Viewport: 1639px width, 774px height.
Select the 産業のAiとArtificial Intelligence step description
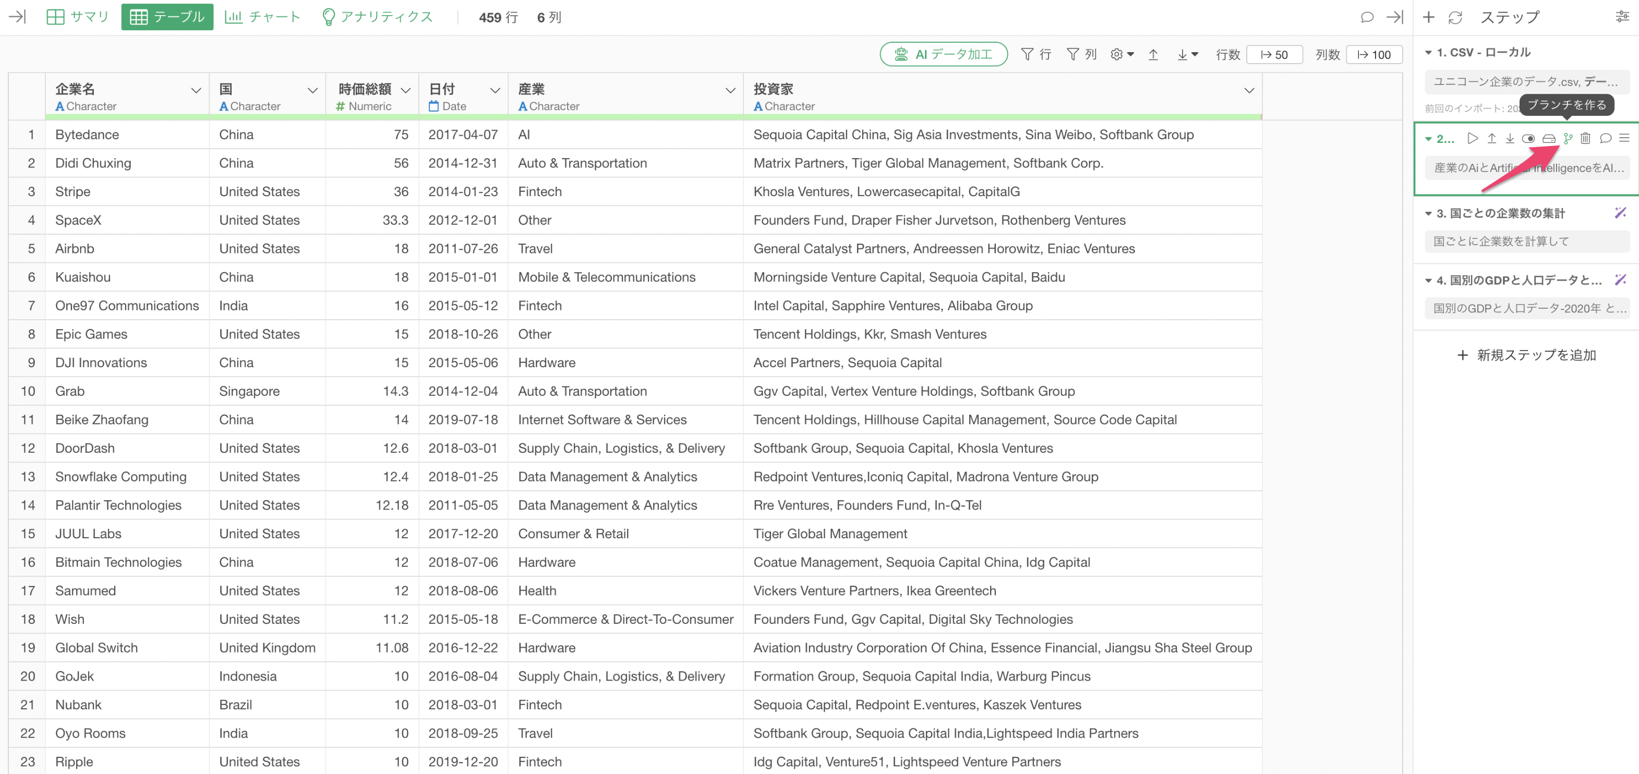pyautogui.click(x=1527, y=168)
